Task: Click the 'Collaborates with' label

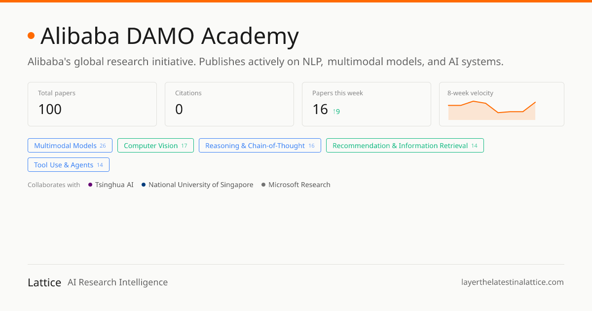Action: point(54,185)
